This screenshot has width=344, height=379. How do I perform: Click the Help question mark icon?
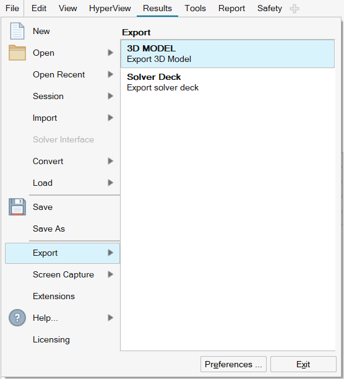(x=17, y=318)
